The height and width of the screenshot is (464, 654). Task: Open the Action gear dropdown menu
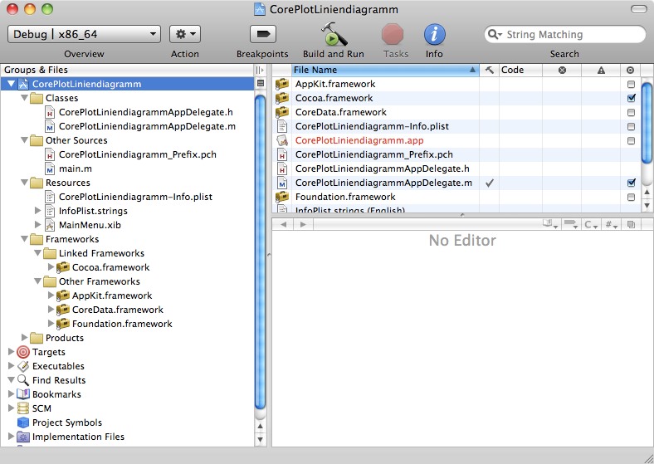click(184, 34)
